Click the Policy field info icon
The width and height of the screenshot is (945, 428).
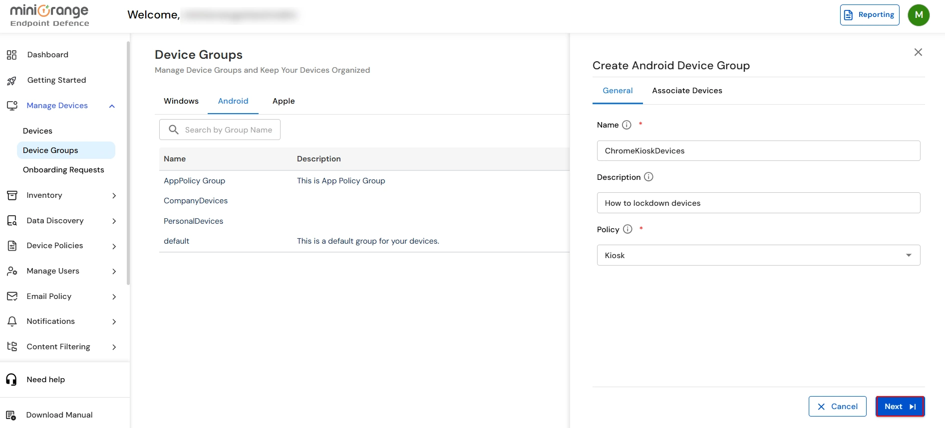628,229
